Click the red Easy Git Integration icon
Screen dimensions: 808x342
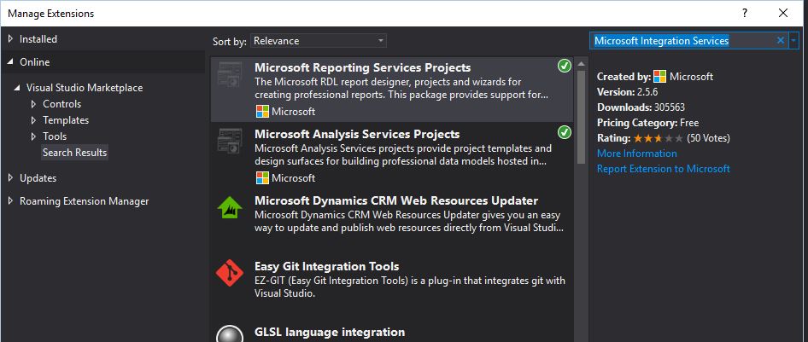[229, 273]
